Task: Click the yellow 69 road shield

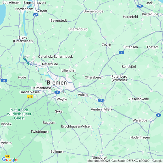Action: (x=8, y=156)
